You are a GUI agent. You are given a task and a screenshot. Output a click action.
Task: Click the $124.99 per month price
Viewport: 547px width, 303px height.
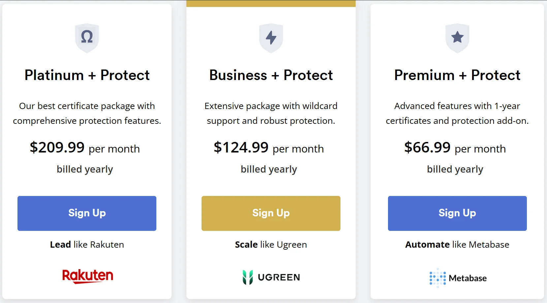coord(269,148)
